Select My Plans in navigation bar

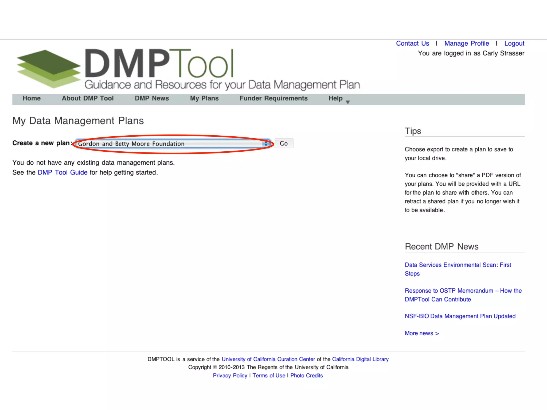pos(204,98)
